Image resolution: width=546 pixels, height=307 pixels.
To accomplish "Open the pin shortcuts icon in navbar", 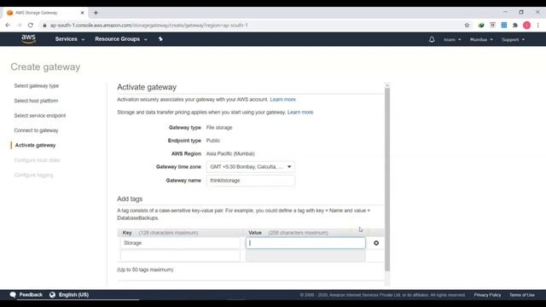I will 160,39.
